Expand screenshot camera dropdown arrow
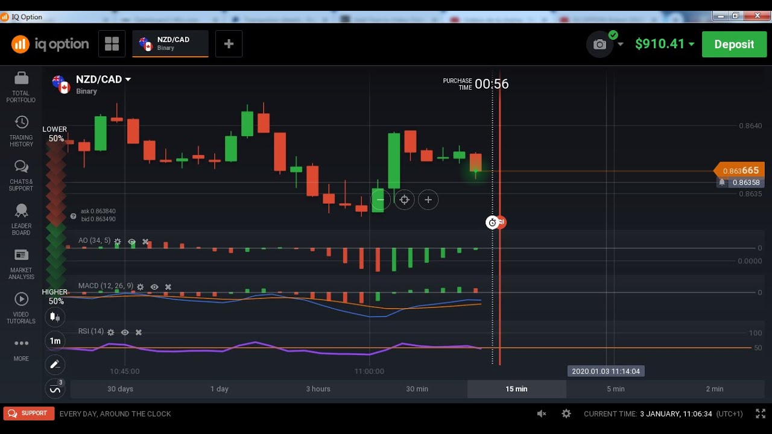This screenshot has width=772, height=434. [x=621, y=45]
